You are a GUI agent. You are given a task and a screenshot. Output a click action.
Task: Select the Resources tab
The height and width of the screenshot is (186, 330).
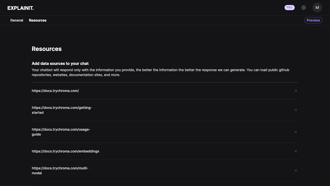pos(37,20)
